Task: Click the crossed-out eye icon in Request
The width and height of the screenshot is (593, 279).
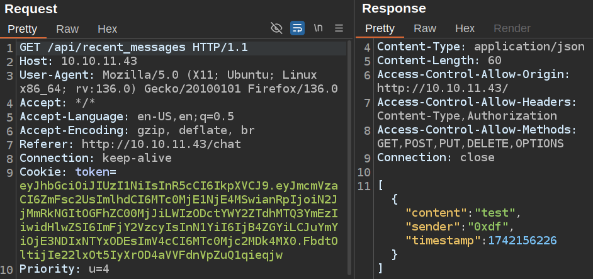Action: (276, 28)
